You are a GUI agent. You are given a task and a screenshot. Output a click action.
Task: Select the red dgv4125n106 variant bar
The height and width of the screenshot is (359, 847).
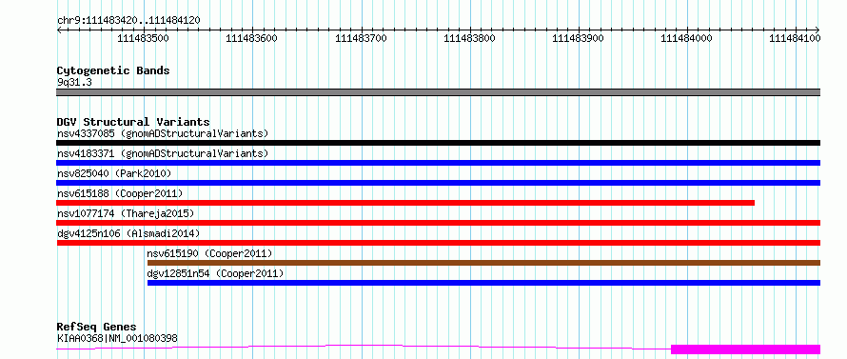point(438,243)
